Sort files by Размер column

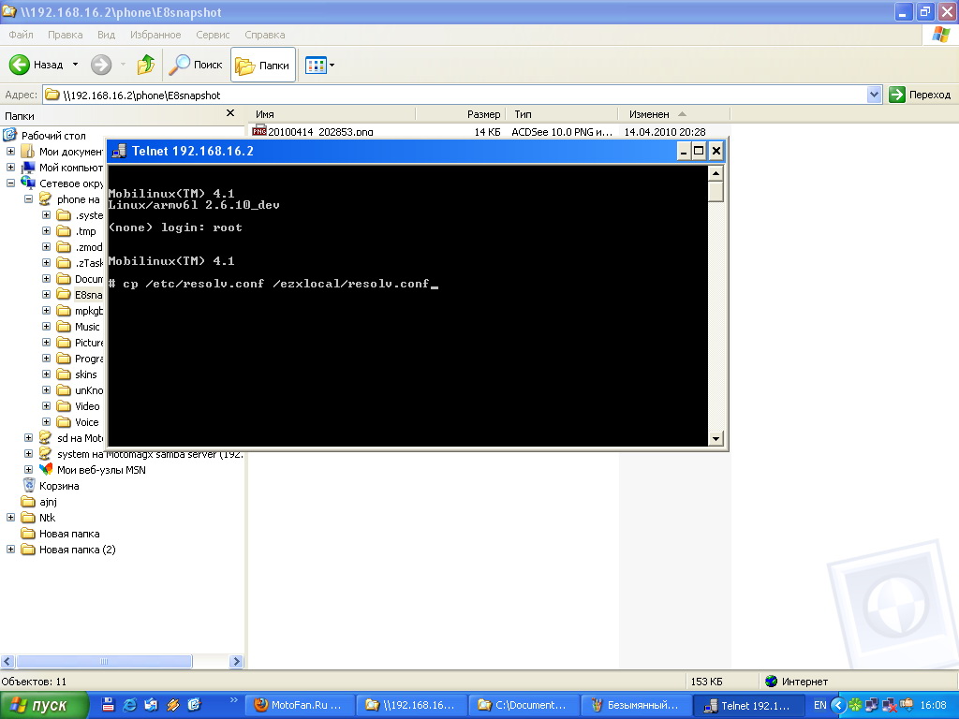coord(460,114)
